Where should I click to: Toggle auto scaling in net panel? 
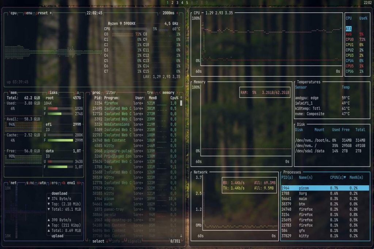[42, 183]
